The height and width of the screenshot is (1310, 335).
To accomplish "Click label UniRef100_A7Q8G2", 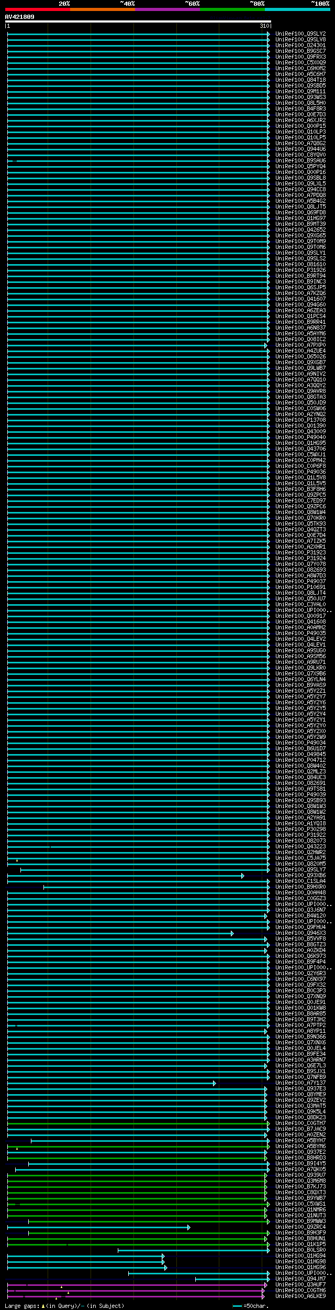I will [300, 144].
